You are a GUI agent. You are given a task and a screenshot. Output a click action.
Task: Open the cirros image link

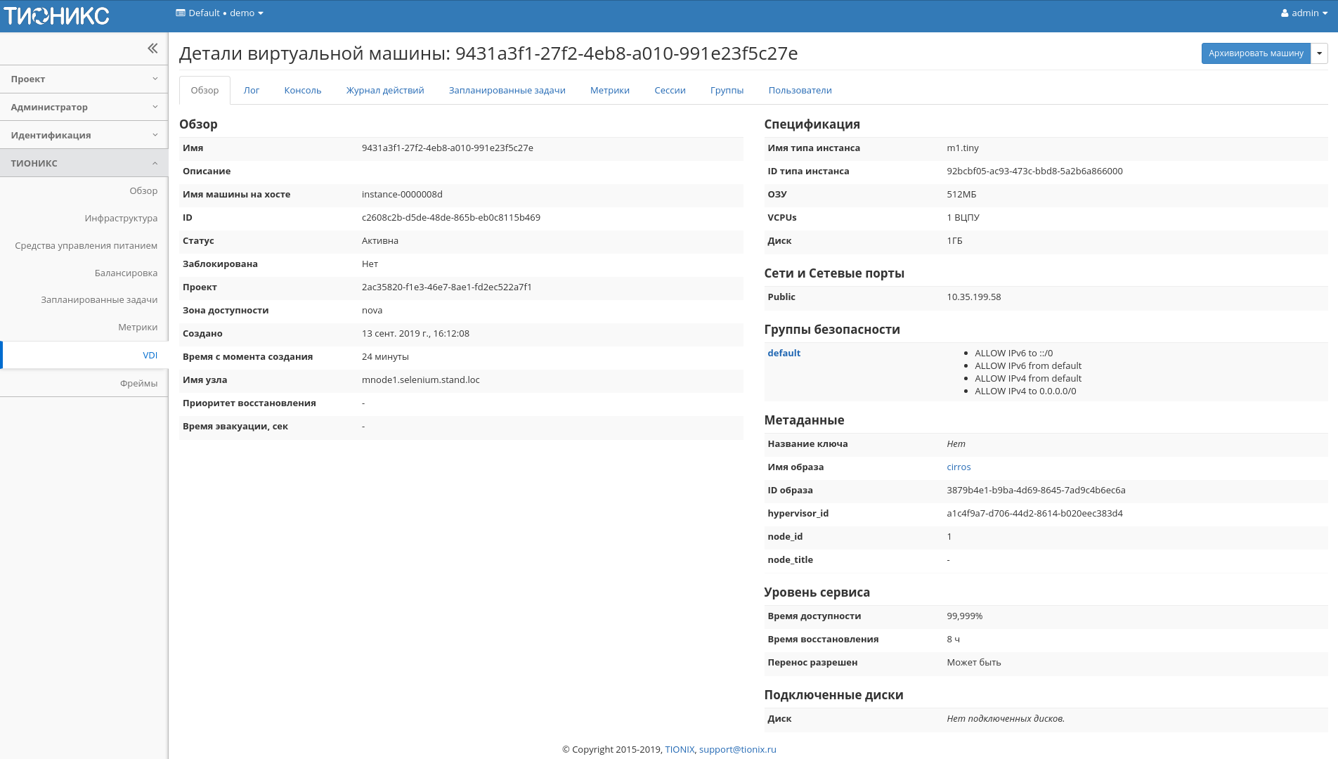click(x=959, y=467)
